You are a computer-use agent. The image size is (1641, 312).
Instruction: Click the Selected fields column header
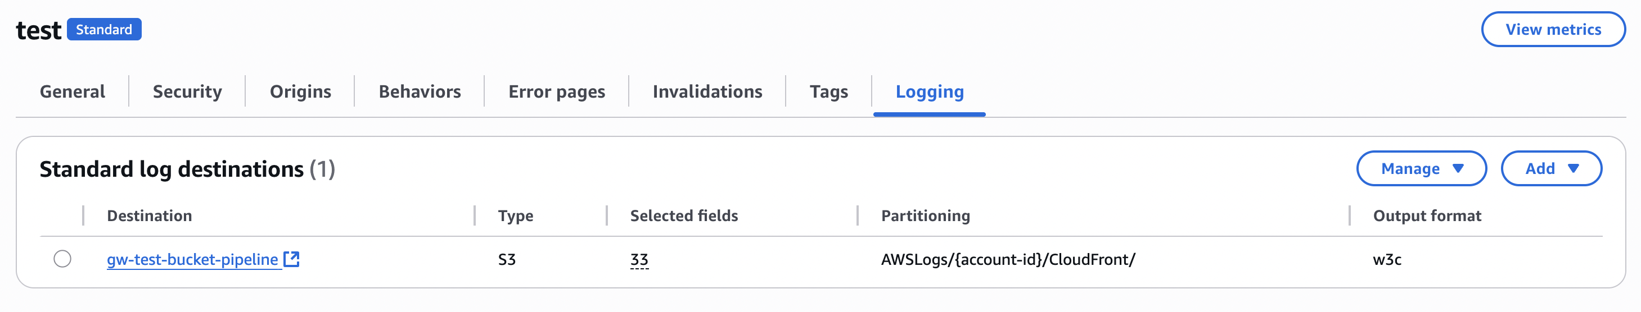pyautogui.click(x=683, y=215)
